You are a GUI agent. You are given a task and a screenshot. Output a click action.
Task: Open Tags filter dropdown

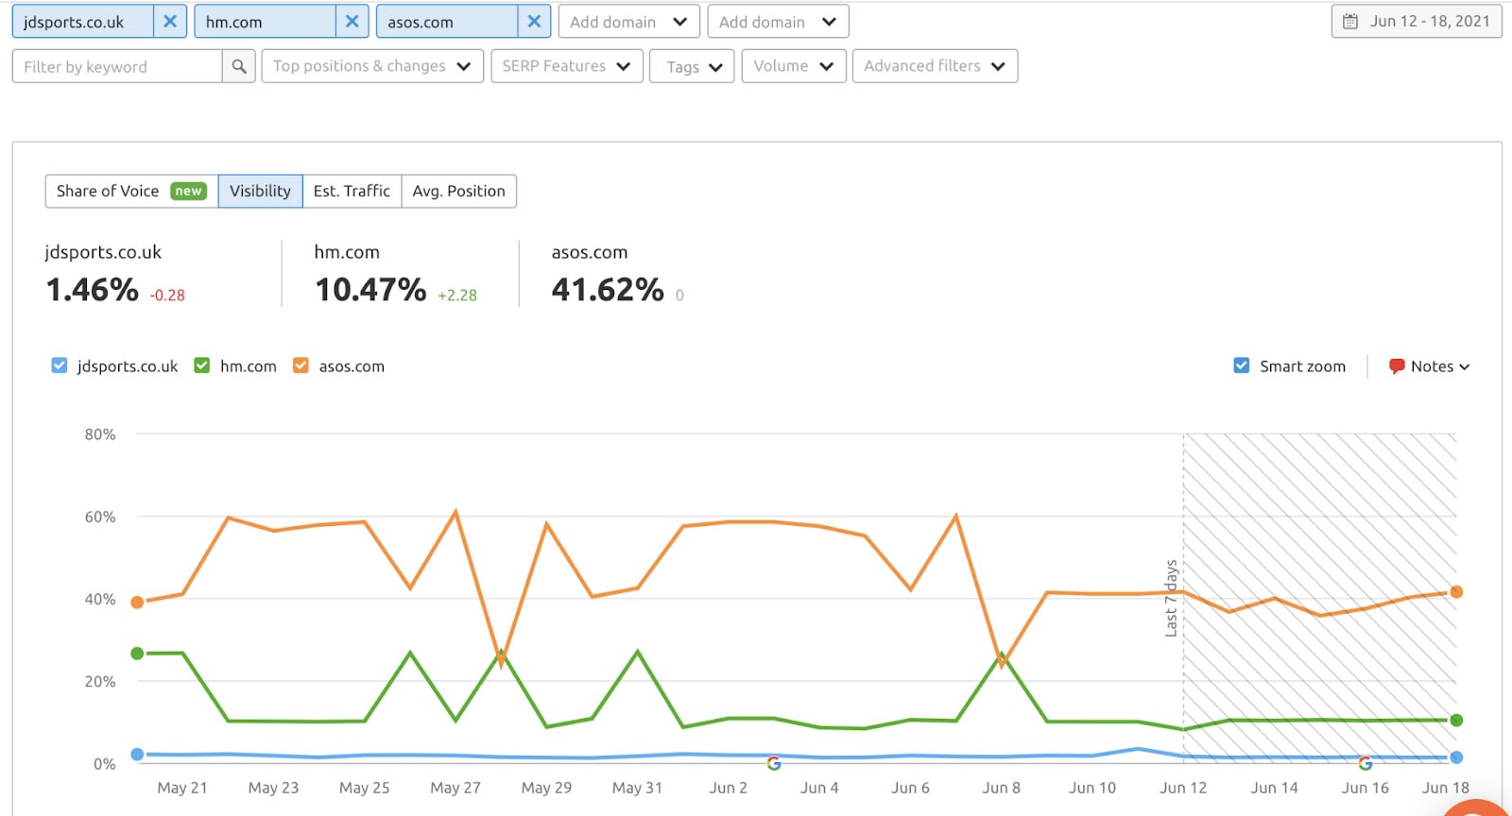tap(693, 66)
